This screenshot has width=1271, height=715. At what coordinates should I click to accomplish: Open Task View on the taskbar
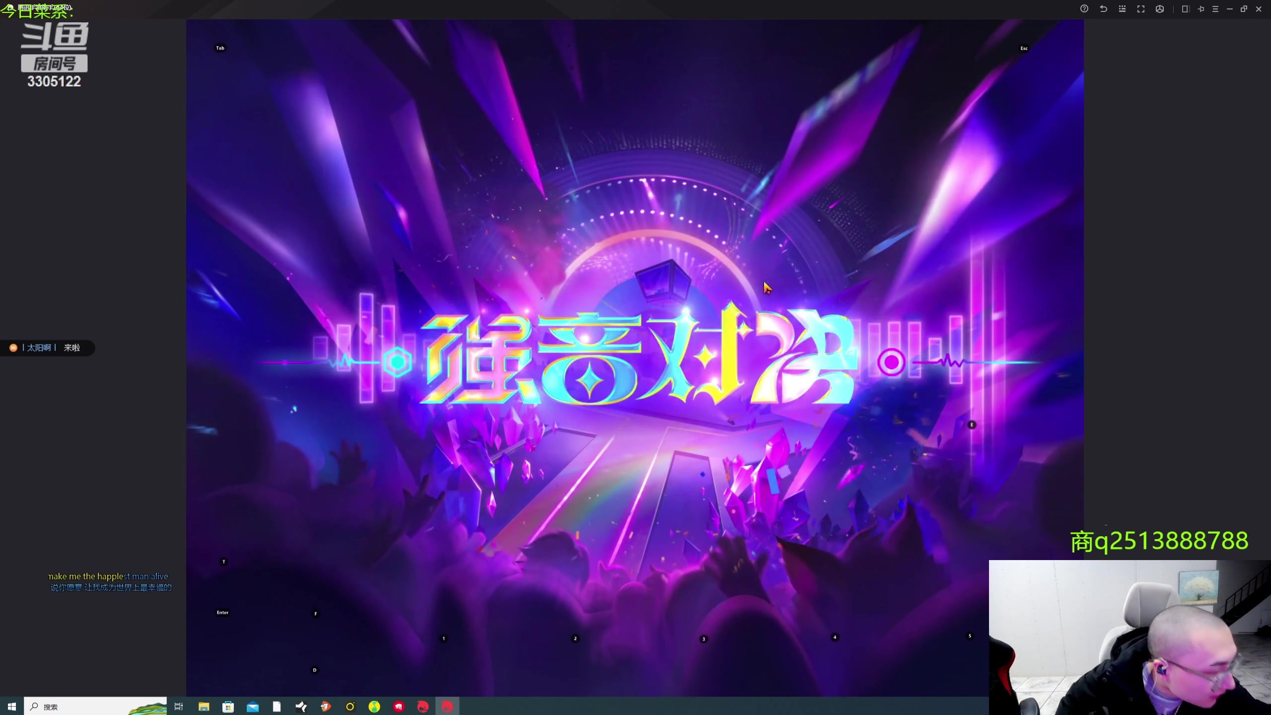[179, 707]
